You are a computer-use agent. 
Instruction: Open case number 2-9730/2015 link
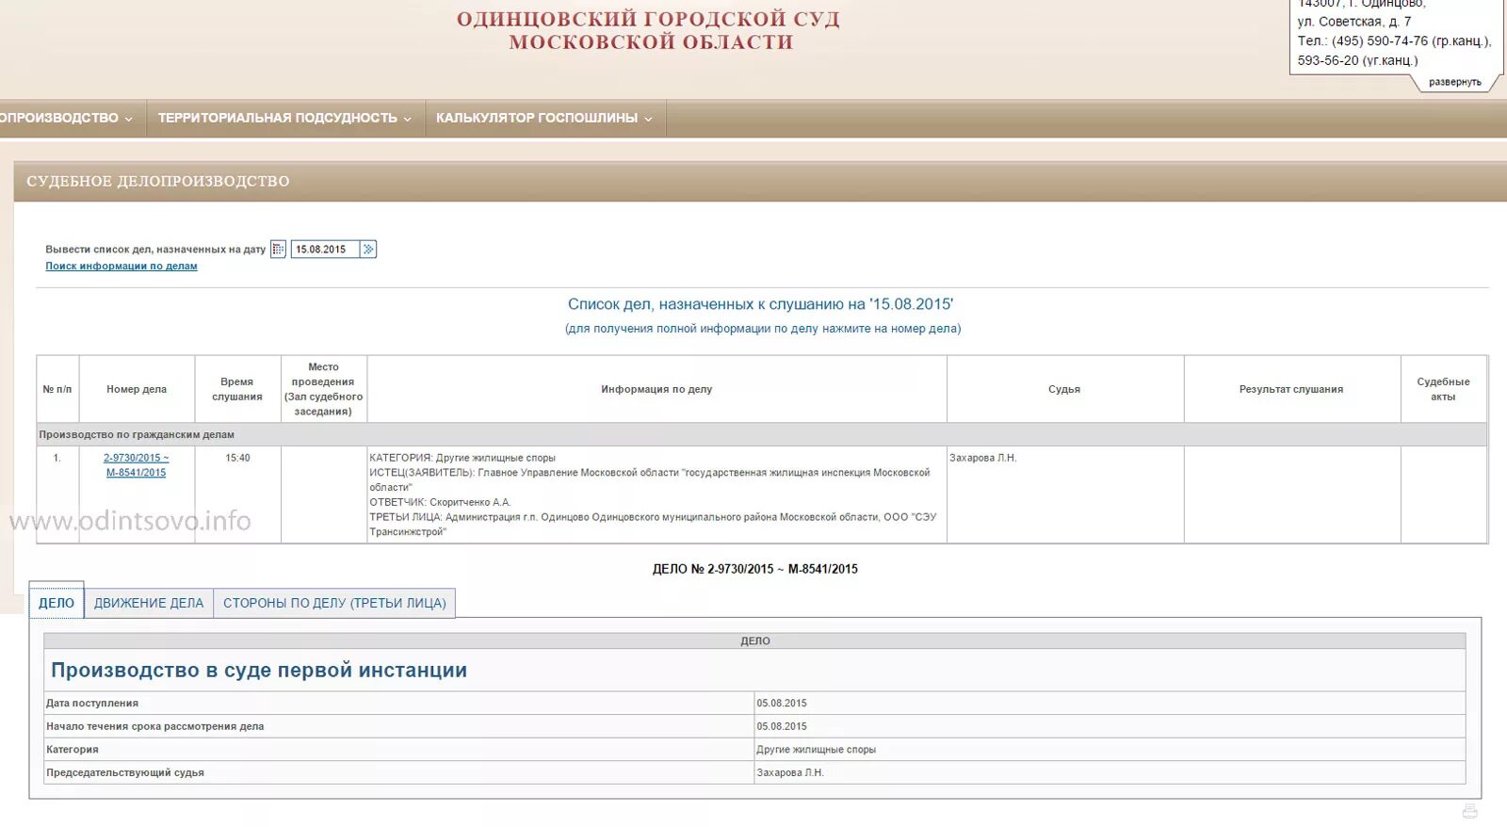(136, 465)
